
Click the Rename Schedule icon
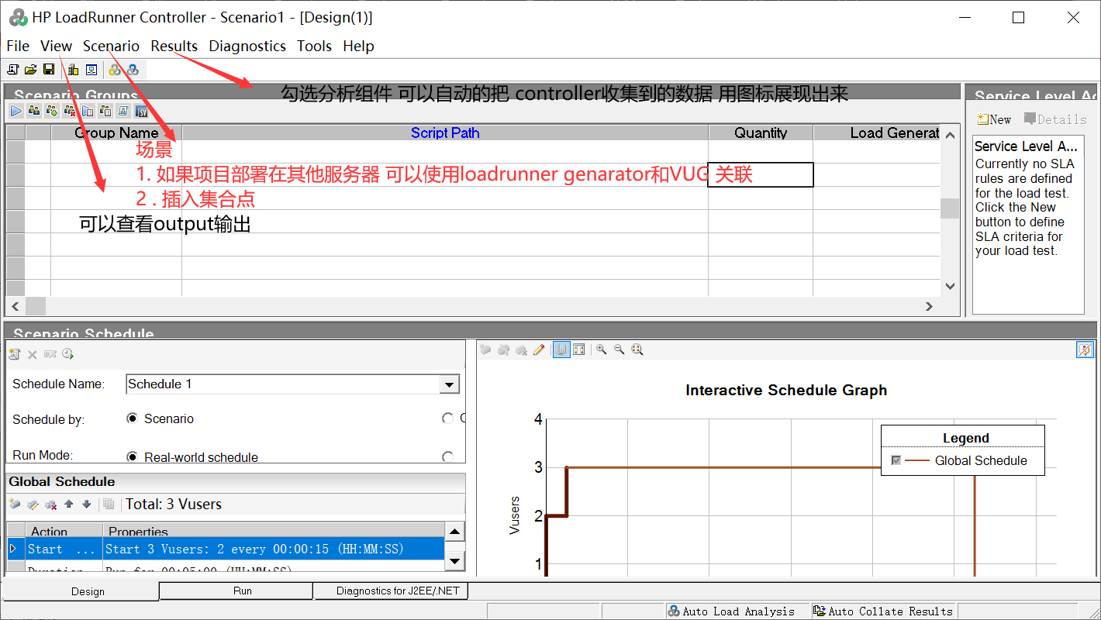tap(50, 354)
